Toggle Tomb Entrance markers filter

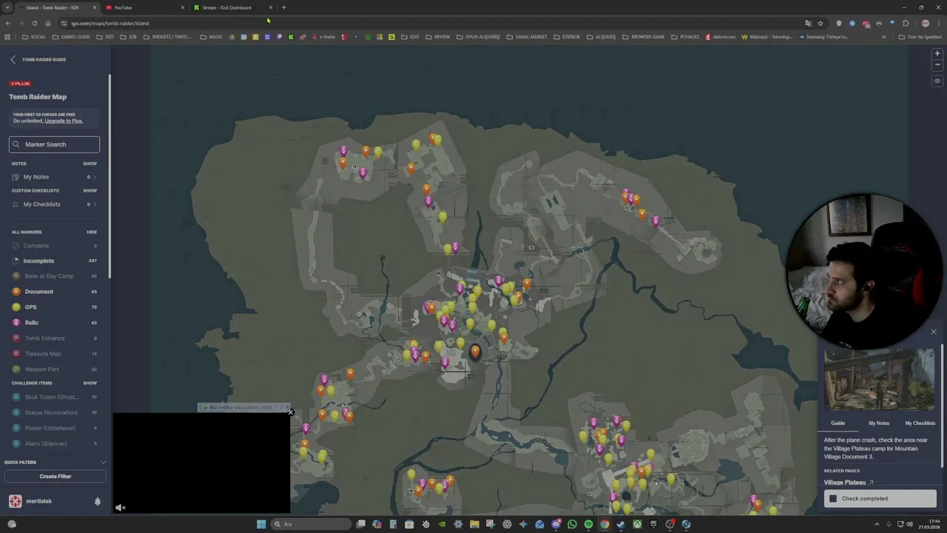pos(54,338)
